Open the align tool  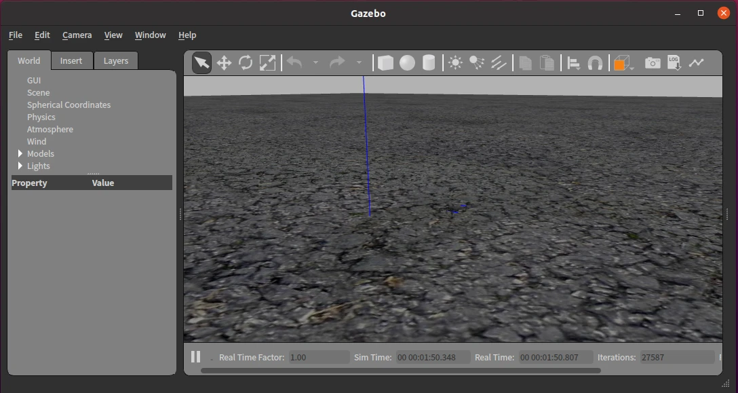pyautogui.click(x=573, y=62)
